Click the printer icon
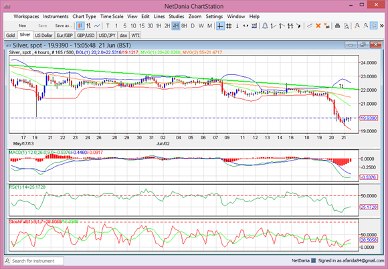 [x=337, y=25]
